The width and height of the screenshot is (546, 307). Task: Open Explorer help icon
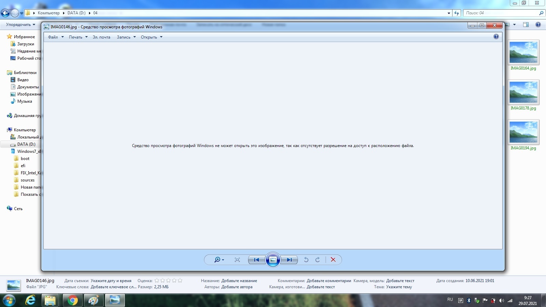tap(538, 25)
